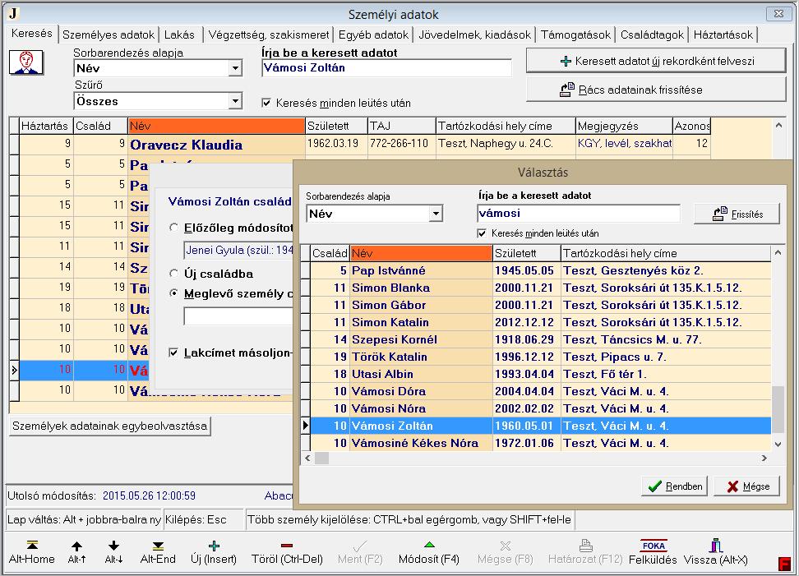
Task: Move down one record with Alt-↓
Action: point(113,552)
